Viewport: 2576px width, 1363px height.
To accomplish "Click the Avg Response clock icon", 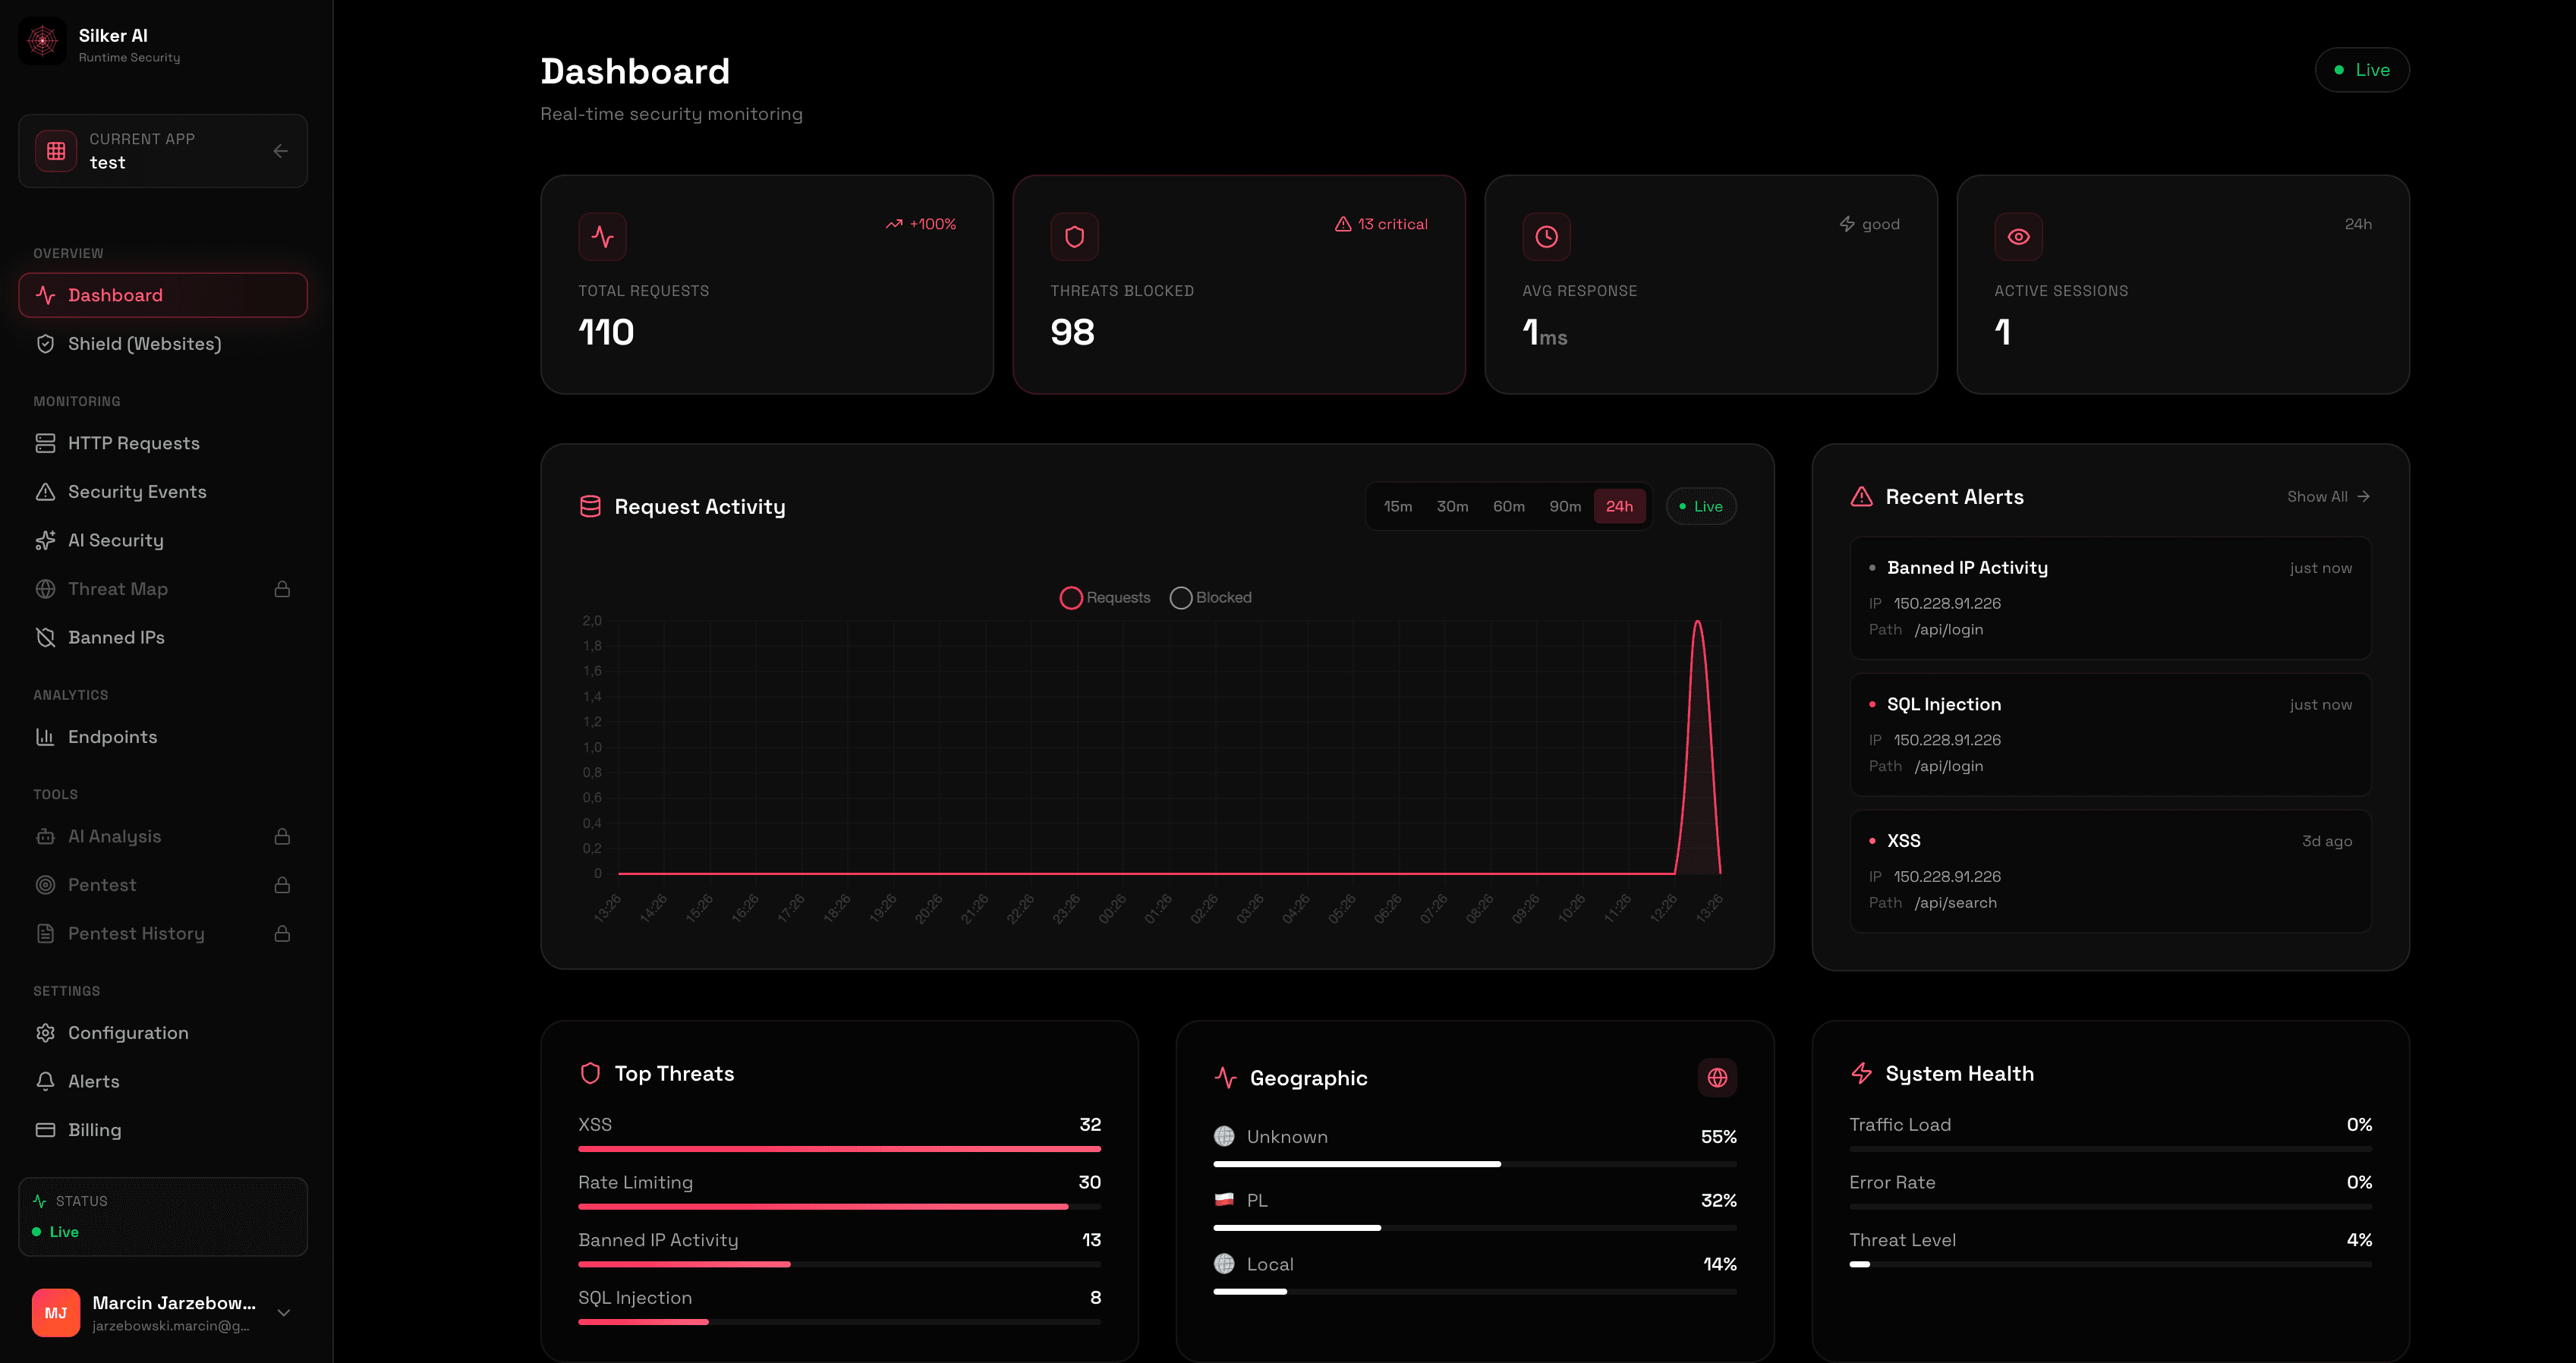I will [1546, 237].
